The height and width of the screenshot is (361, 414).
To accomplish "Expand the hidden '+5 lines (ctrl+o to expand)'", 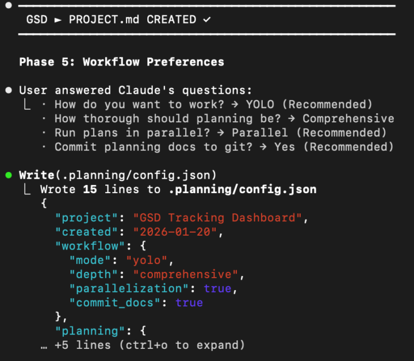I will [x=149, y=345].
